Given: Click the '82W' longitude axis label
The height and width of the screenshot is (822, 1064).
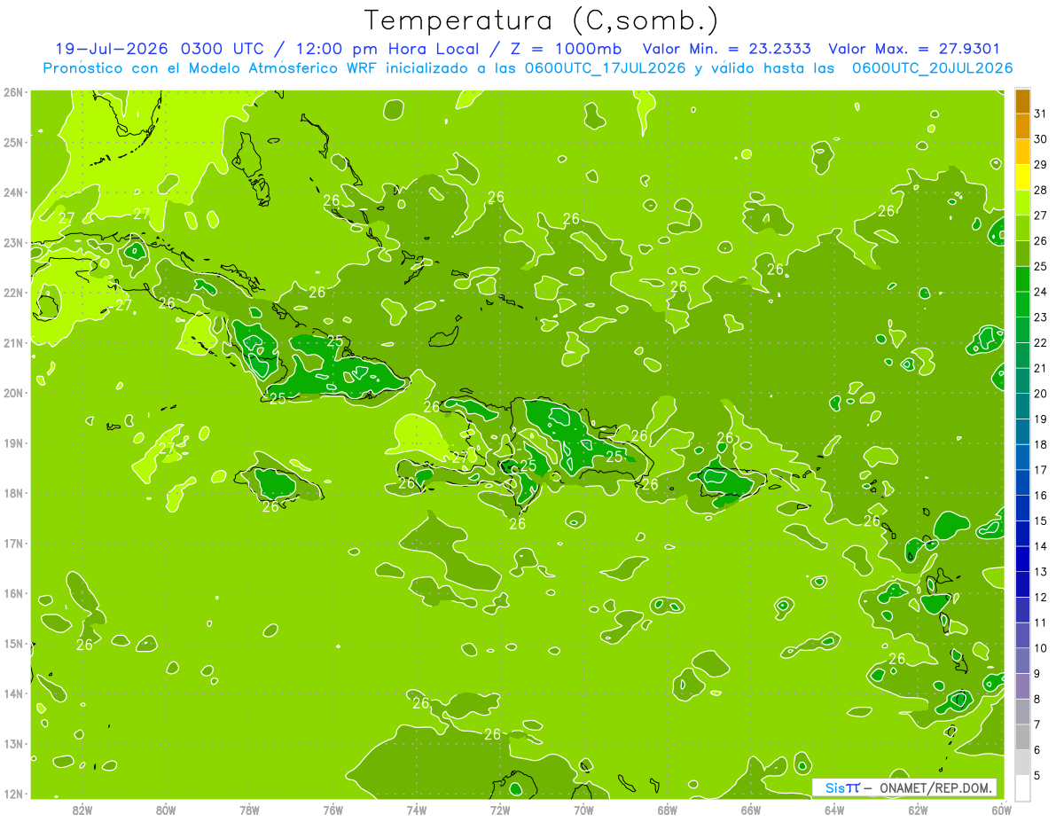Looking at the screenshot, I should (x=82, y=810).
